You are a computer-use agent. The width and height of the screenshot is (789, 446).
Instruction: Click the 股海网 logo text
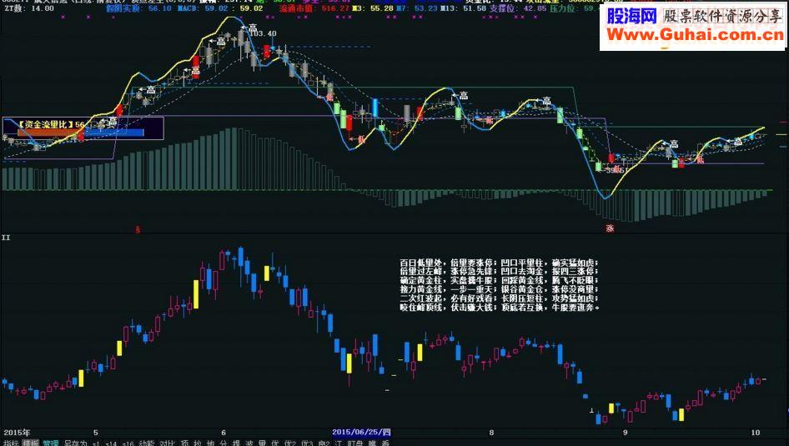631,16
